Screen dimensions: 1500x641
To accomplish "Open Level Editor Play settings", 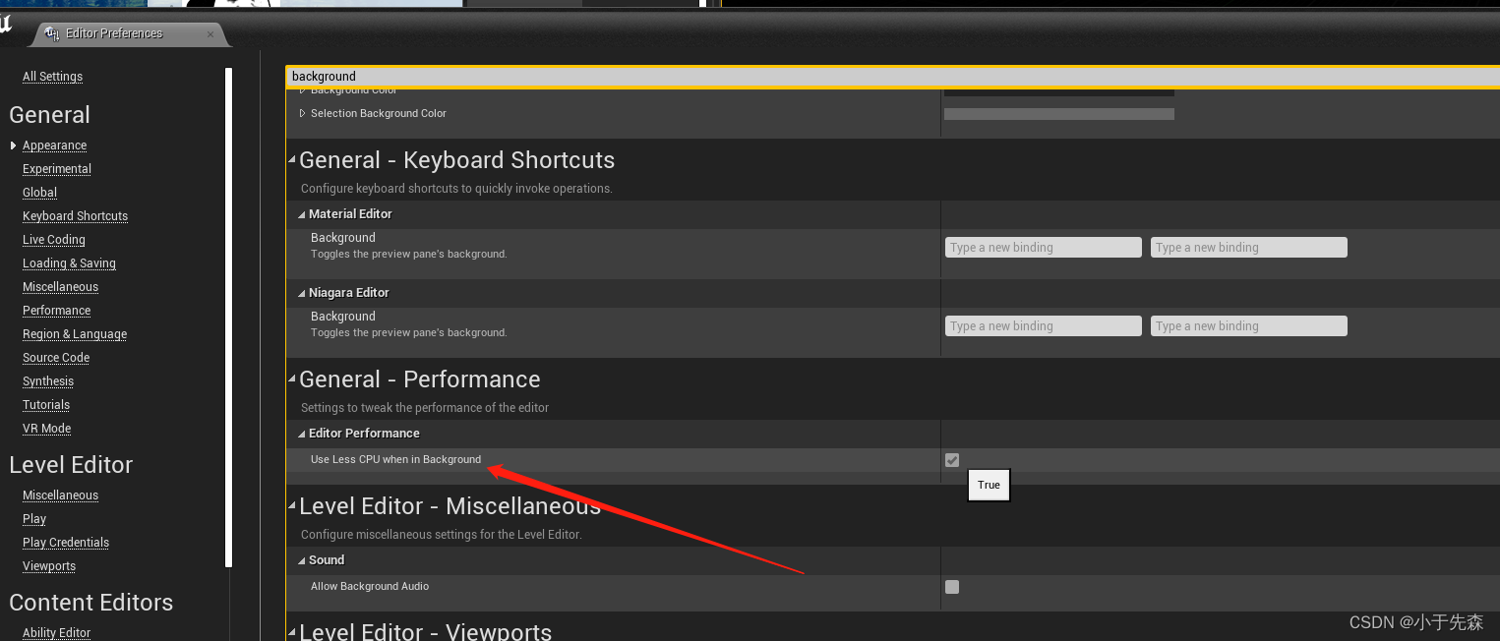I will pyautogui.click(x=34, y=519).
